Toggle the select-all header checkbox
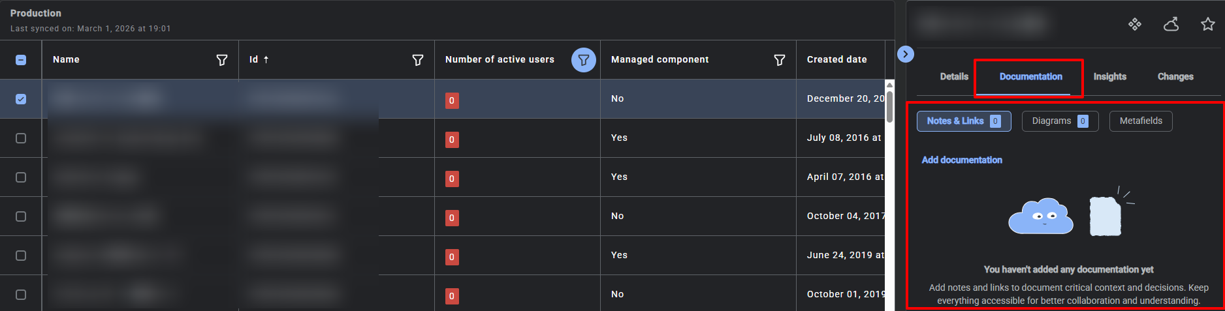1225x311 pixels. pyautogui.click(x=21, y=60)
